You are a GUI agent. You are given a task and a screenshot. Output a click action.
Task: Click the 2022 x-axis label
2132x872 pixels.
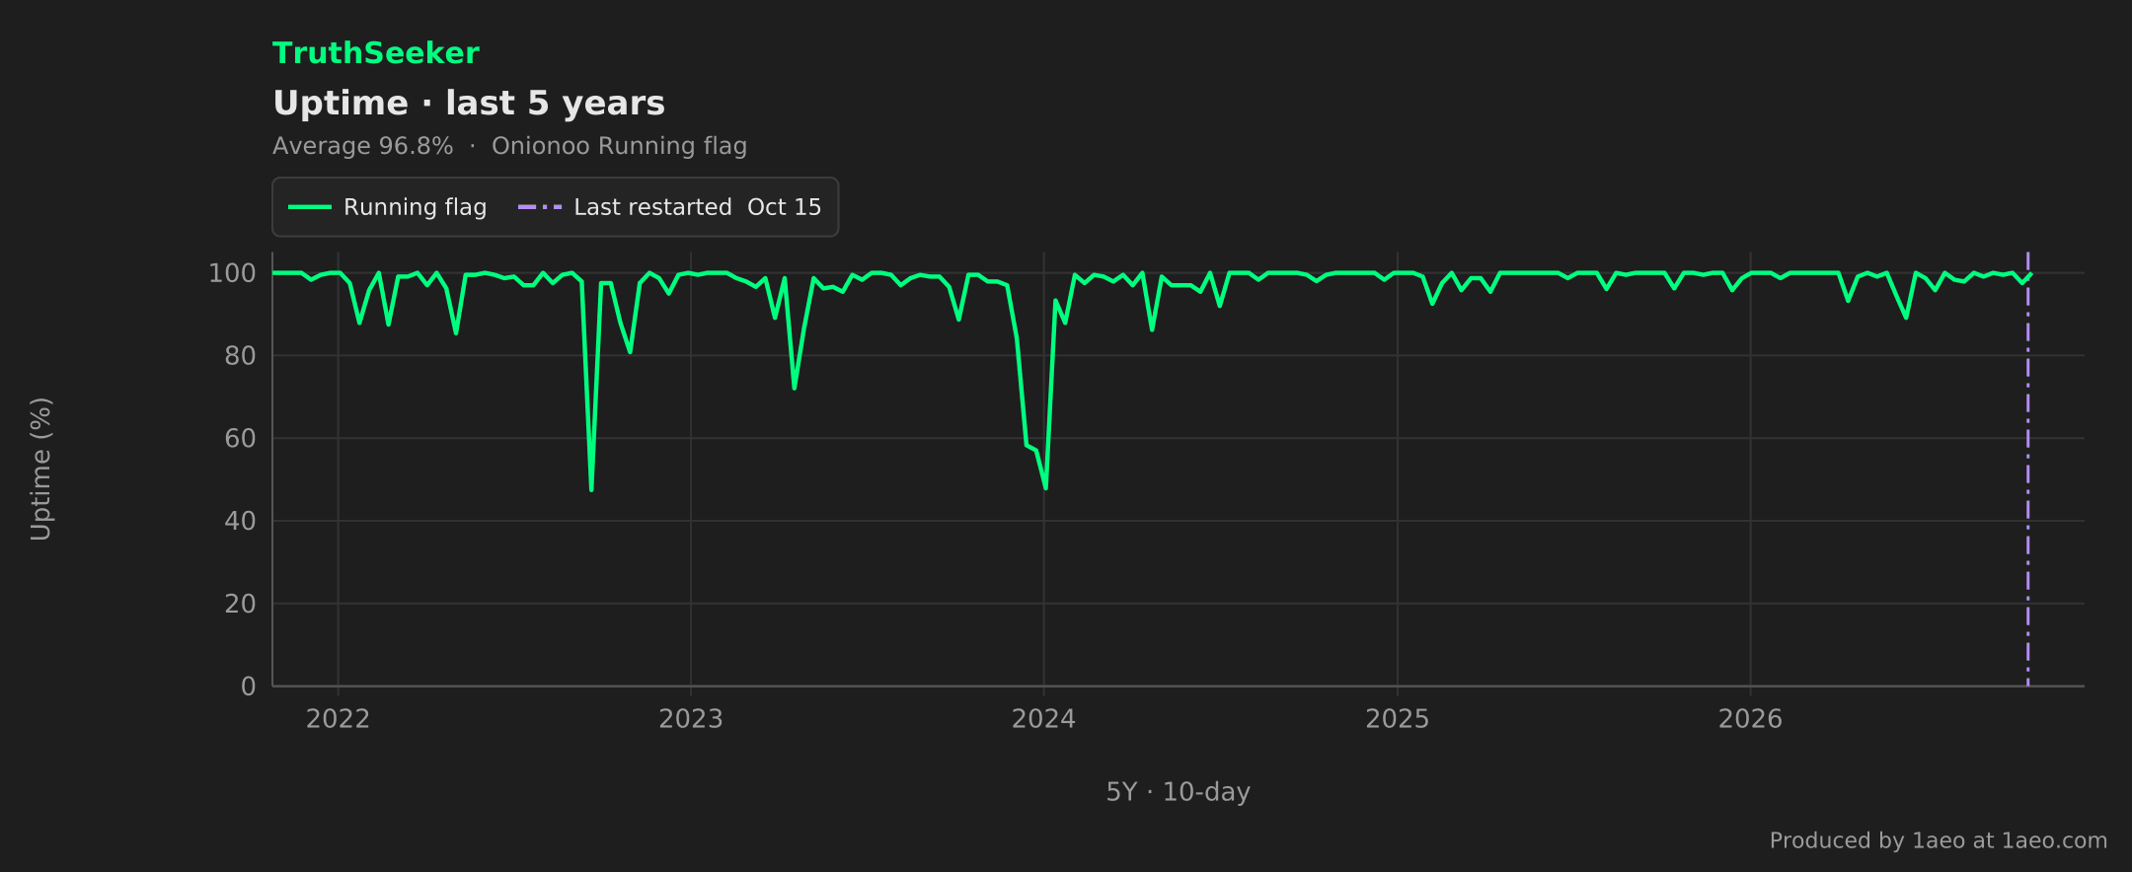338,719
